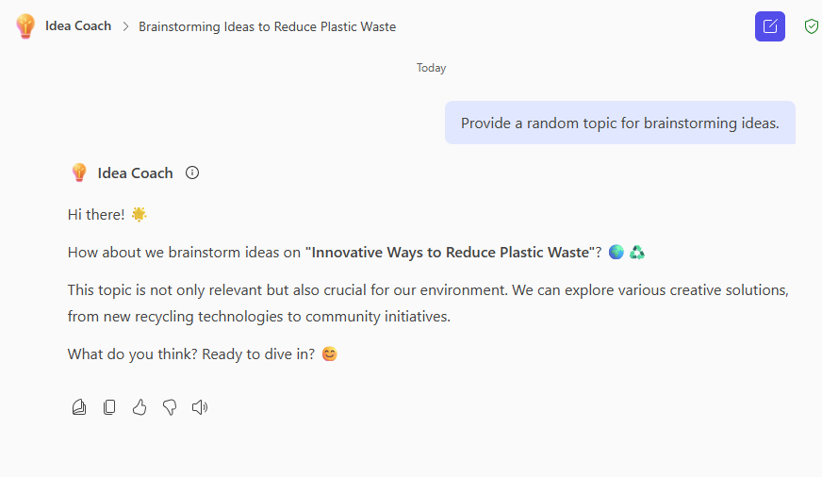Click the breadcrumb chevron separator
The image size is (822, 477).
(x=124, y=26)
